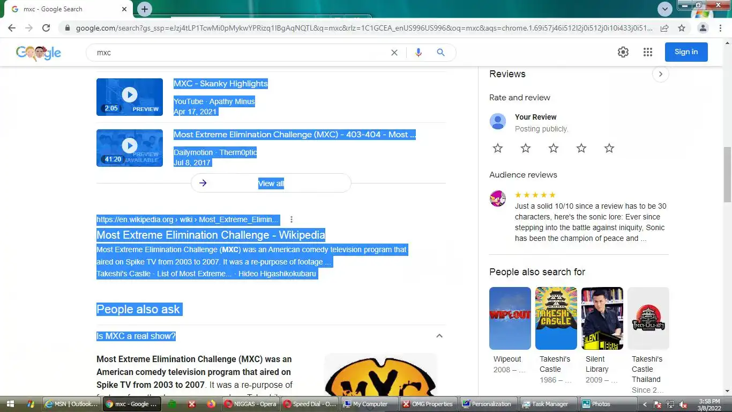732x412 pixels.
Task: Expand Reviews with the arrow button
Action: point(661,74)
